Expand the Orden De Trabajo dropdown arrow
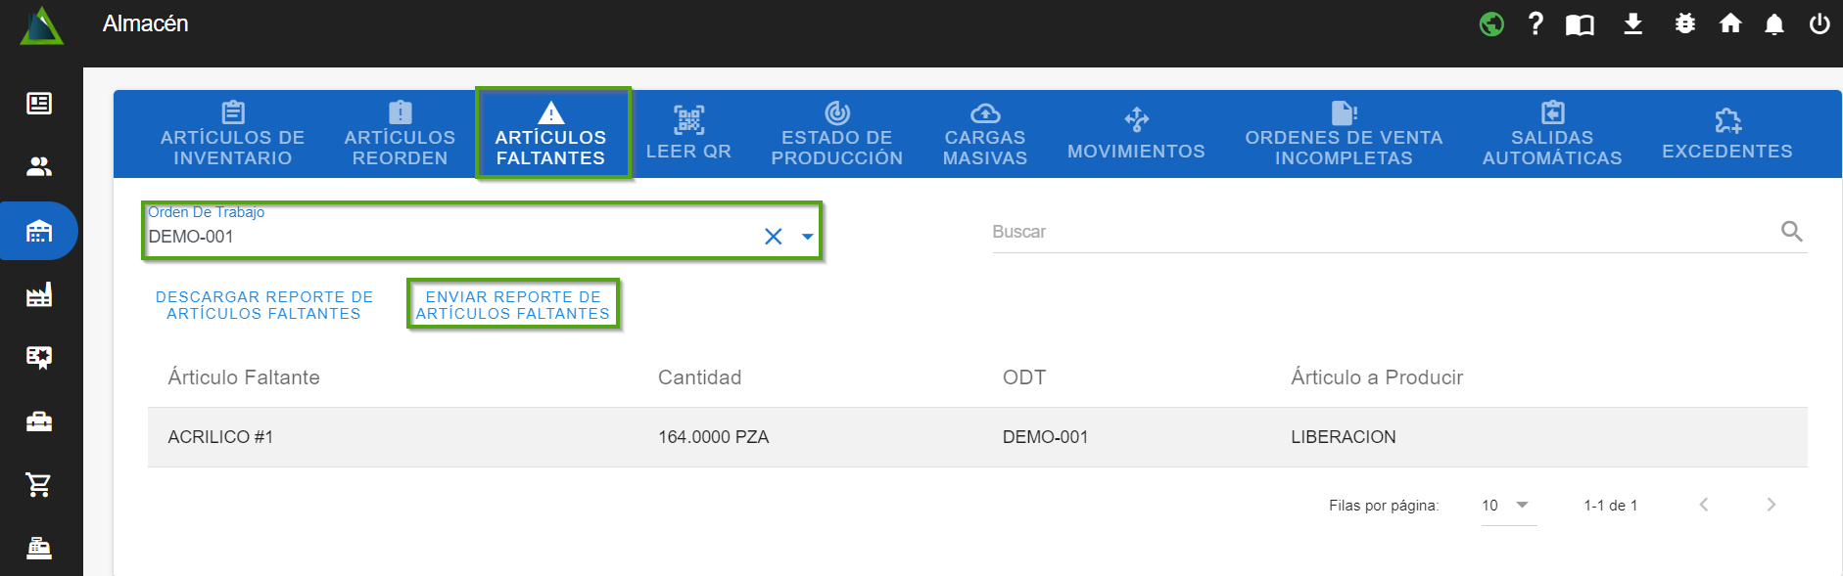The height and width of the screenshot is (576, 1843). [x=807, y=237]
